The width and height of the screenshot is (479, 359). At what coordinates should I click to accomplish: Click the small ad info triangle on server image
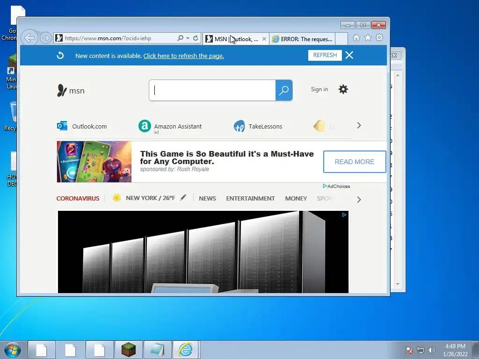point(344,215)
